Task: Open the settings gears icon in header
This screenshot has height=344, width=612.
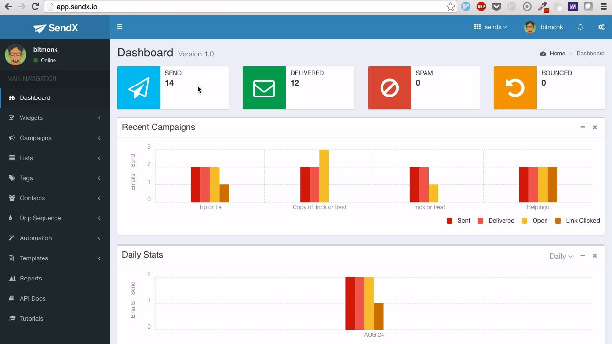Action: (601, 27)
